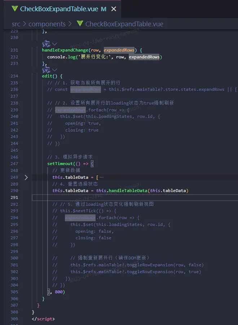The height and width of the screenshot is (325, 238).
Task: Click 'toggleRowExpansion(row, true)' on line 302
Action: 164,272
